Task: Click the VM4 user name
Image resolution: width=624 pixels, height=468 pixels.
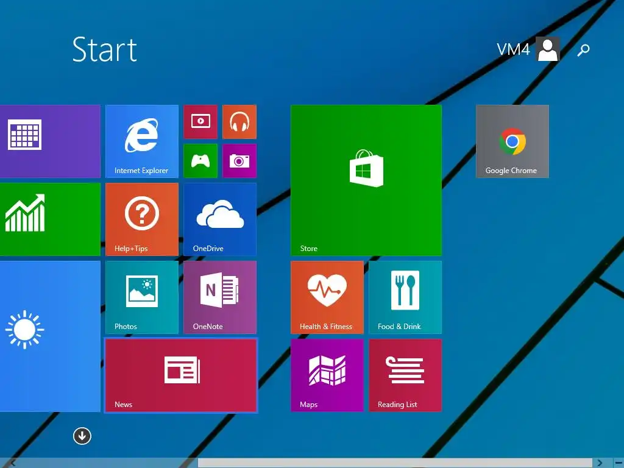Action: coord(513,49)
